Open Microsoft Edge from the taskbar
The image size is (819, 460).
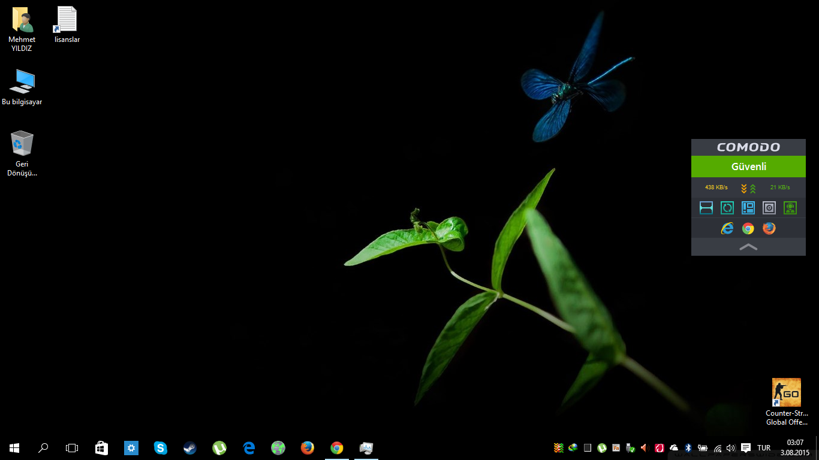[x=249, y=447]
